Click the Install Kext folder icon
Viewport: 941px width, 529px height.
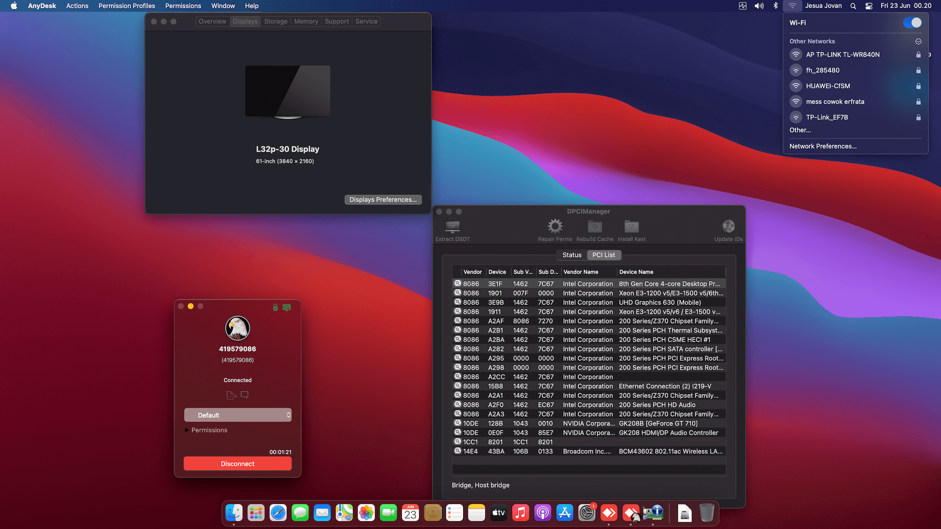[631, 225]
